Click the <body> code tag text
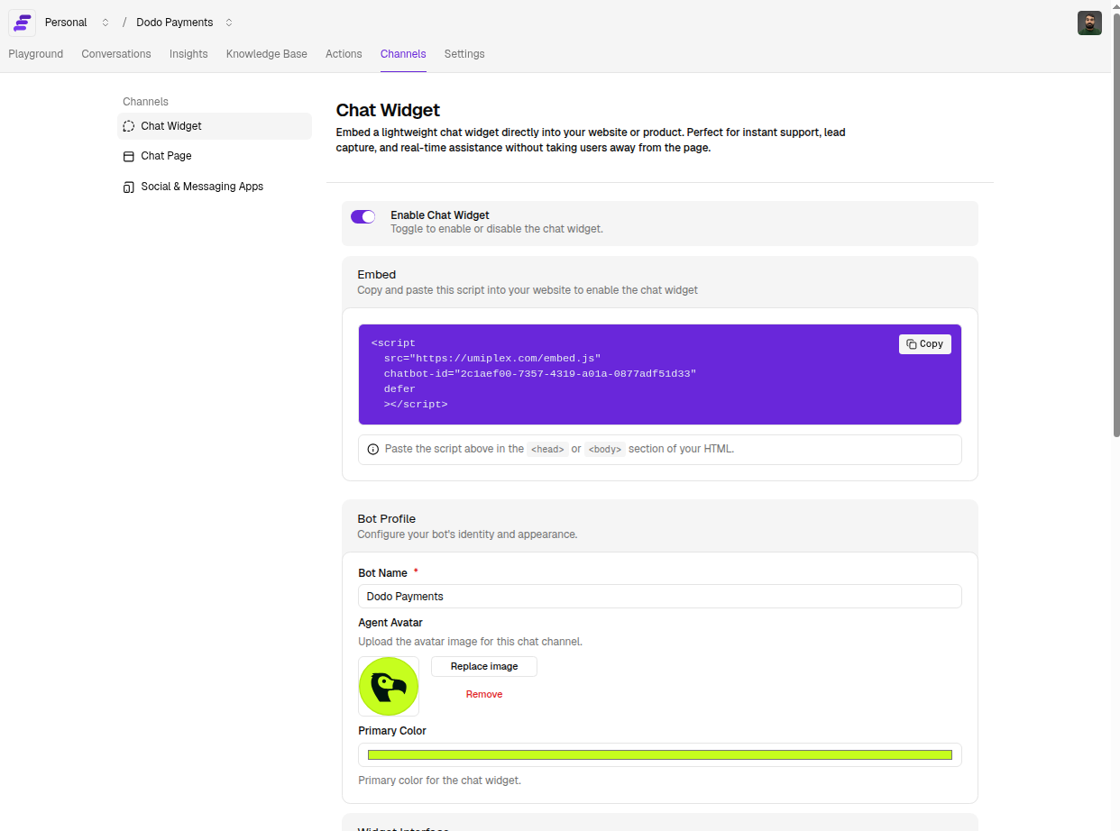The image size is (1120, 831). [x=604, y=449]
